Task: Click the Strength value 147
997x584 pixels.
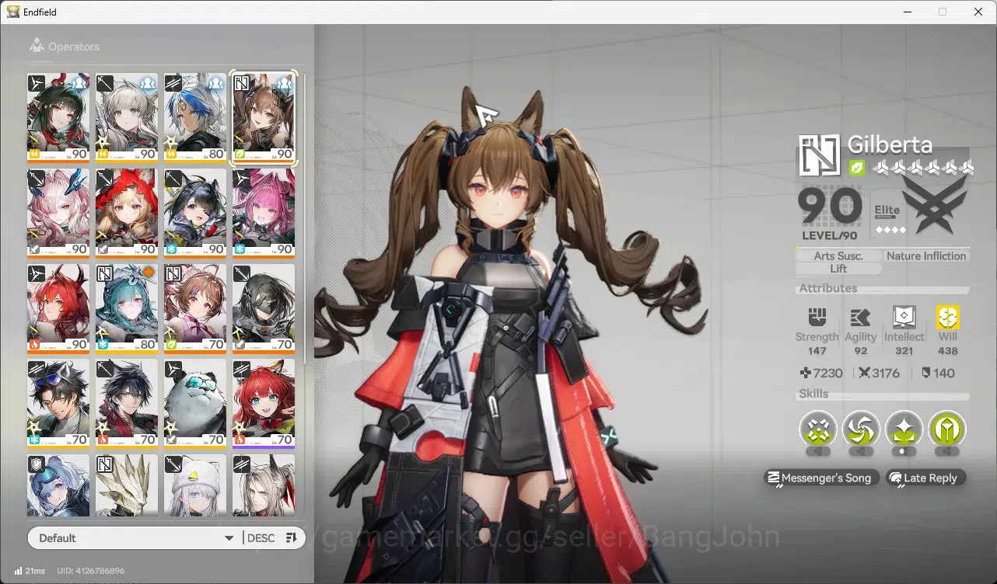Action: (x=817, y=351)
